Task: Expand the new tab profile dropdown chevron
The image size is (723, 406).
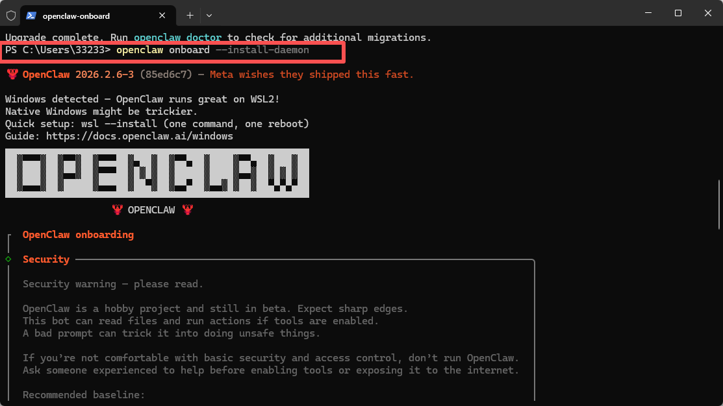Action: pos(209,16)
